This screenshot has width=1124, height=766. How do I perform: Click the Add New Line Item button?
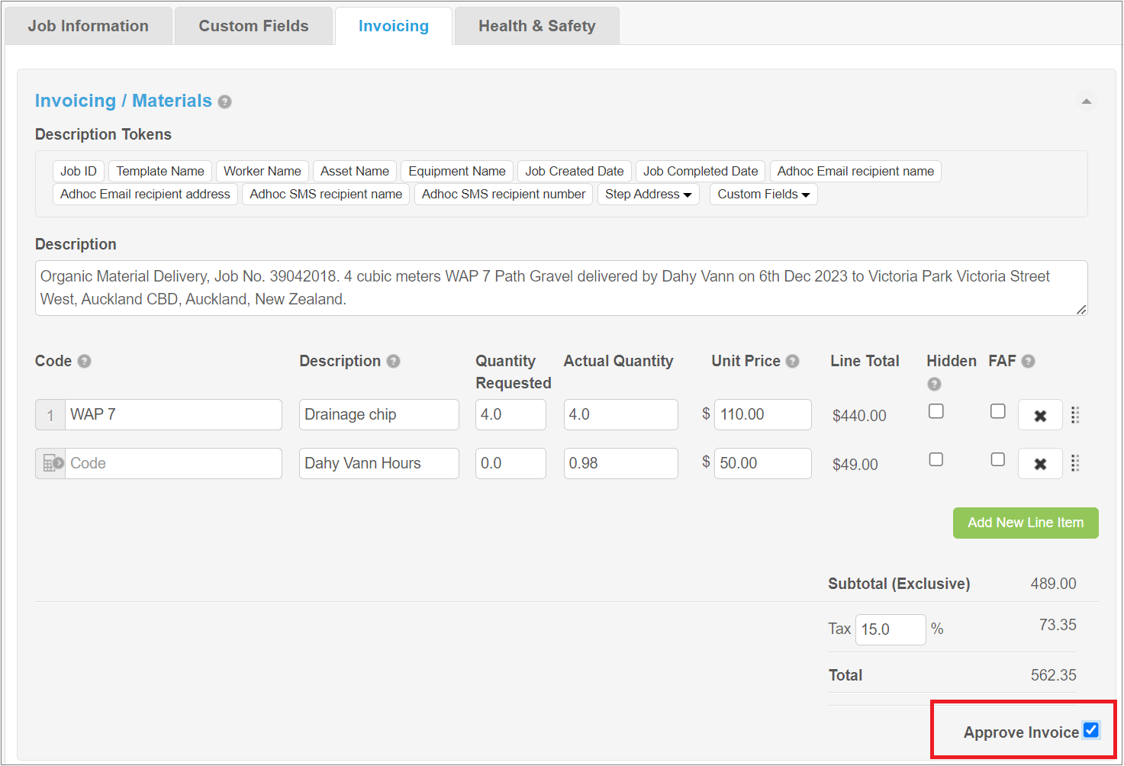1025,523
